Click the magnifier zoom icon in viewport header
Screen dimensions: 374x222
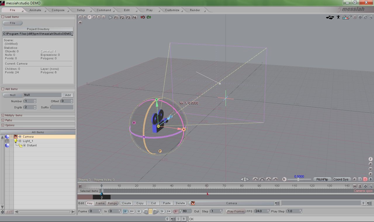[x=370, y=17]
